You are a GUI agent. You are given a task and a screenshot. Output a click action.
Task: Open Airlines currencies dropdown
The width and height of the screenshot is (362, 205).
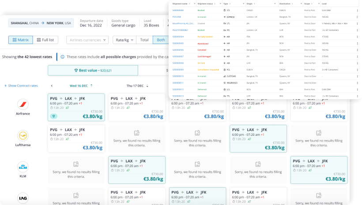[x=87, y=40]
